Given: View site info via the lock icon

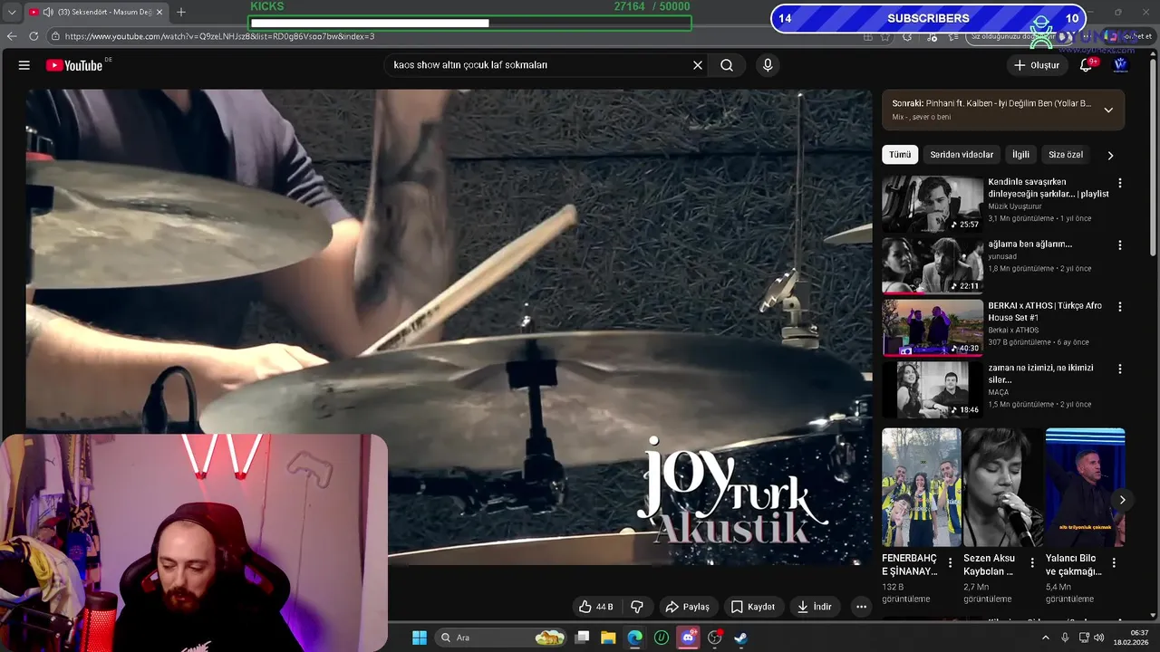Looking at the screenshot, I should pyautogui.click(x=56, y=36).
